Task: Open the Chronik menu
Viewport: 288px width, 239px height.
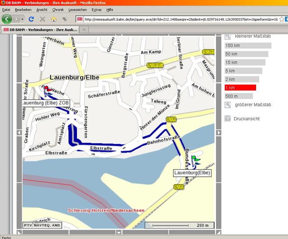Action: click(58, 10)
